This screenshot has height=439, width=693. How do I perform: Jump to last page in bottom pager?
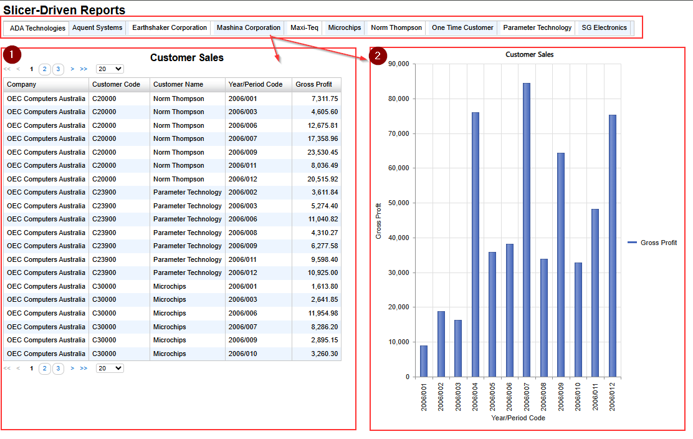[x=84, y=369]
